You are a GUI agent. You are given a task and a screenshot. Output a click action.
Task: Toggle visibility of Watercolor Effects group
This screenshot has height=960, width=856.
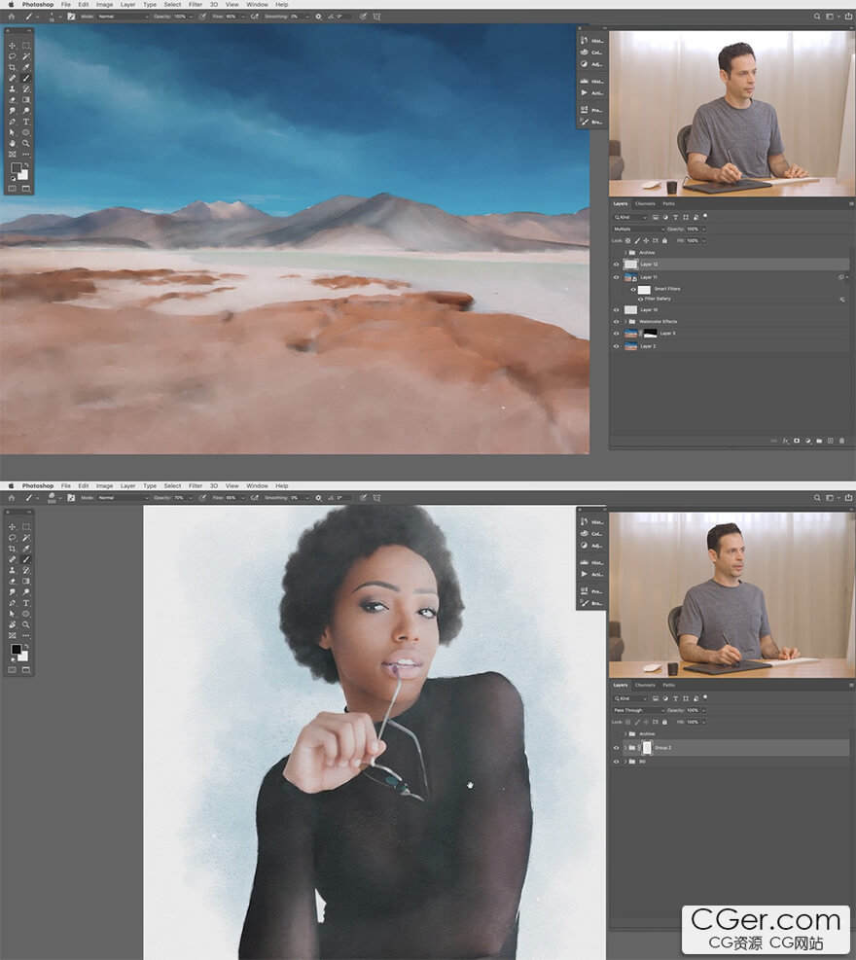click(x=617, y=321)
